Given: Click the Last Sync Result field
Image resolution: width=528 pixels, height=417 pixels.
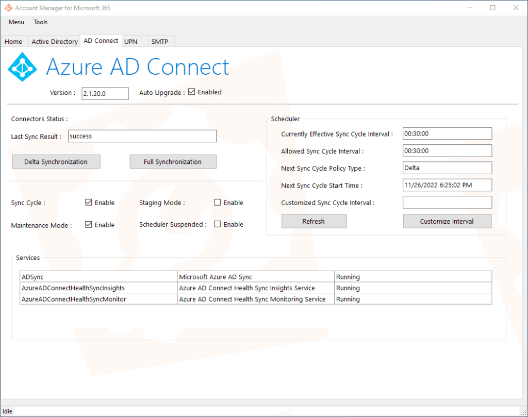Looking at the screenshot, I should click(x=142, y=136).
